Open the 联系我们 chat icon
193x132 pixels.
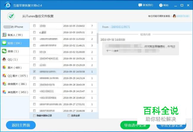(140, 5)
